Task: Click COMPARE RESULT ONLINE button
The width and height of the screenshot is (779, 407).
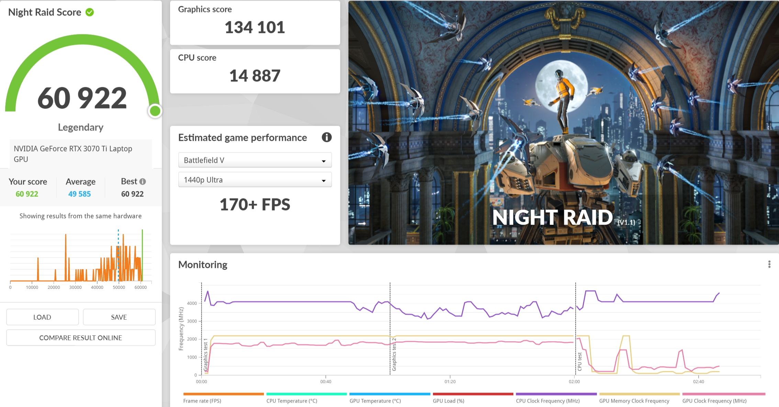Action: pyautogui.click(x=81, y=338)
